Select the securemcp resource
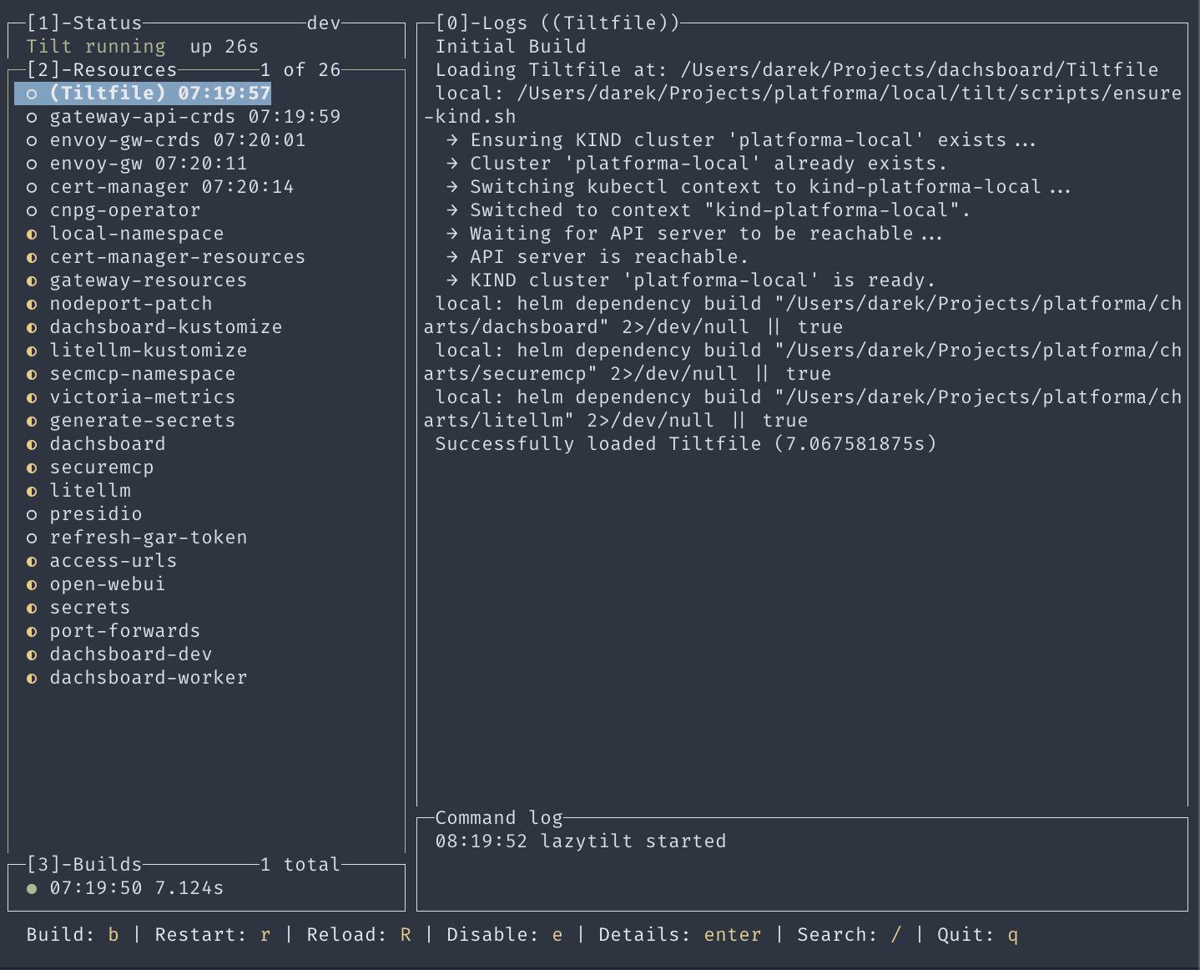This screenshot has width=1200, height=970. [x=90, y=467]
